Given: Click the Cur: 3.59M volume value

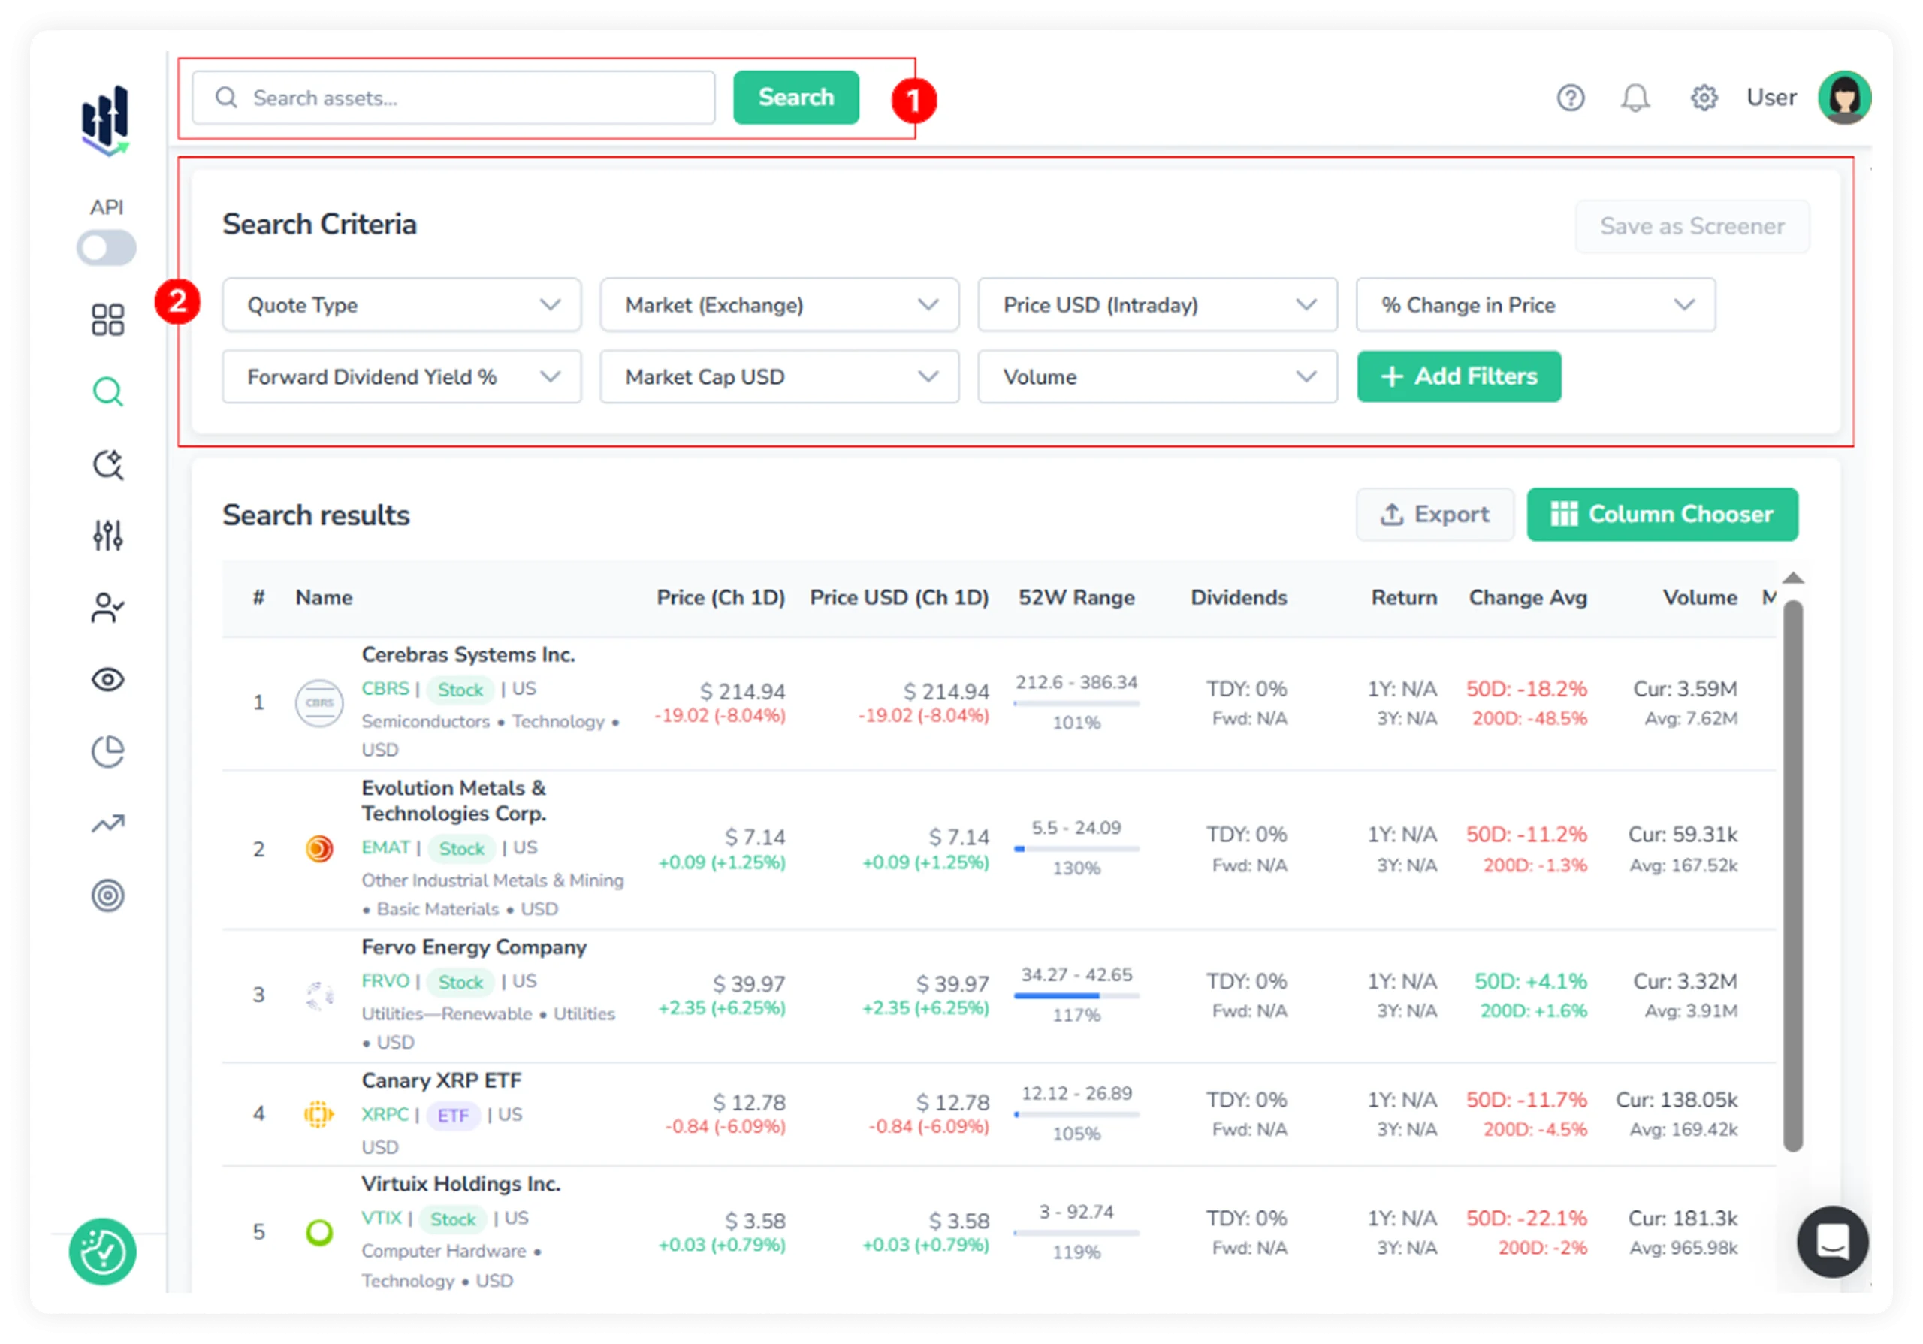Looking at the screenshot, I should 1684,689.
